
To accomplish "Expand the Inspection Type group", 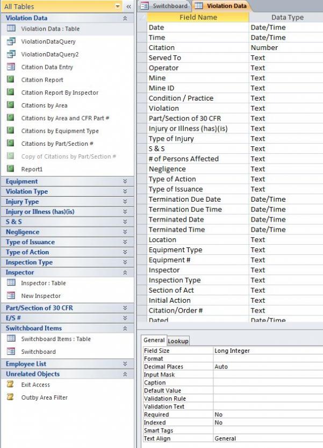I will pos(125,262).
